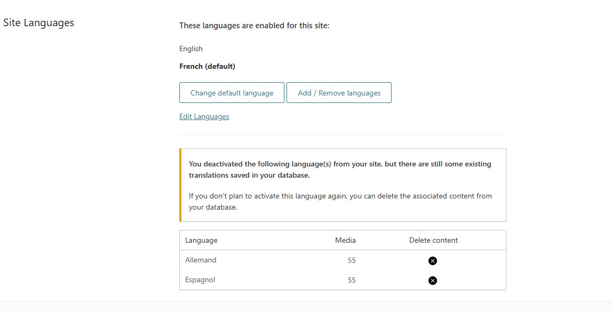Select the Espagnol row name
Screen dimensions: 612x311
(200, 280)
